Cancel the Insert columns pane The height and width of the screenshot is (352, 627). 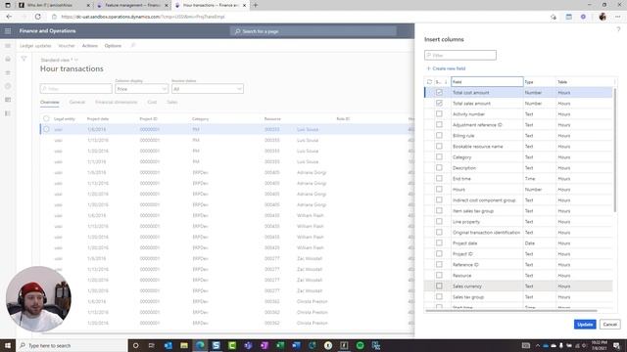pos(609,325)
